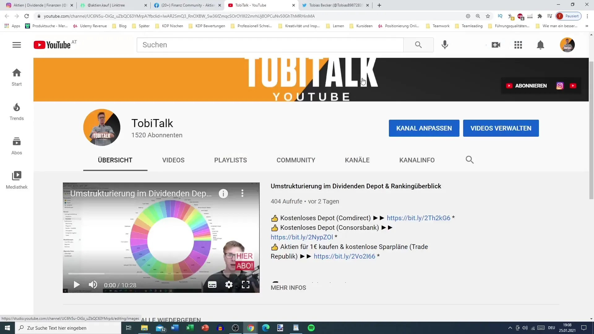Screen dimensions: 594x334
Task: Switch to the COMMUNITY tab
Action: [x=296, y=160]
